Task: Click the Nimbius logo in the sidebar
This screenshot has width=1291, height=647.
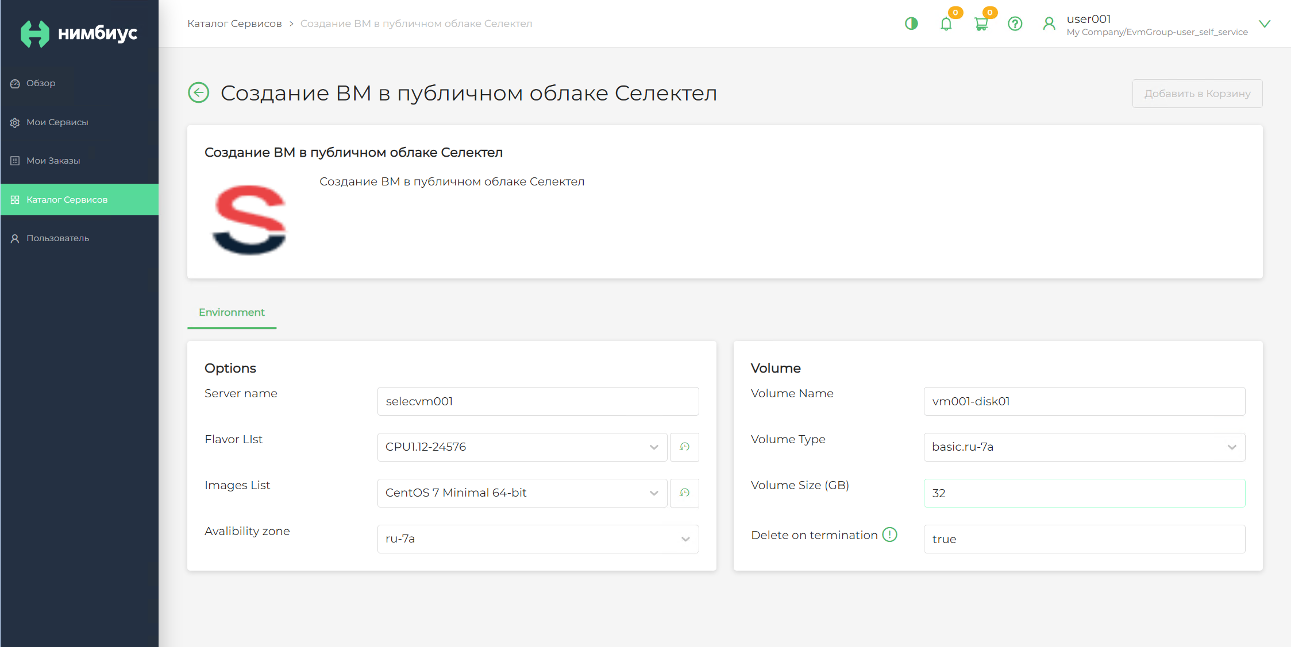Action: point(79,33)
